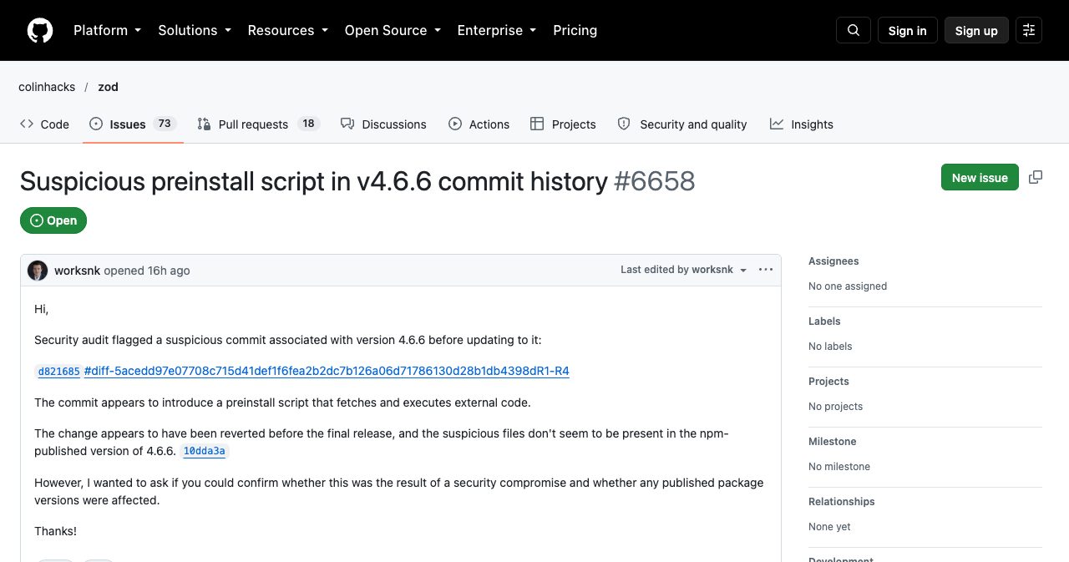The image size is (1069, 562).
Task: Show edit history via Last edited dropdown
Action: [x=684, y=270]
